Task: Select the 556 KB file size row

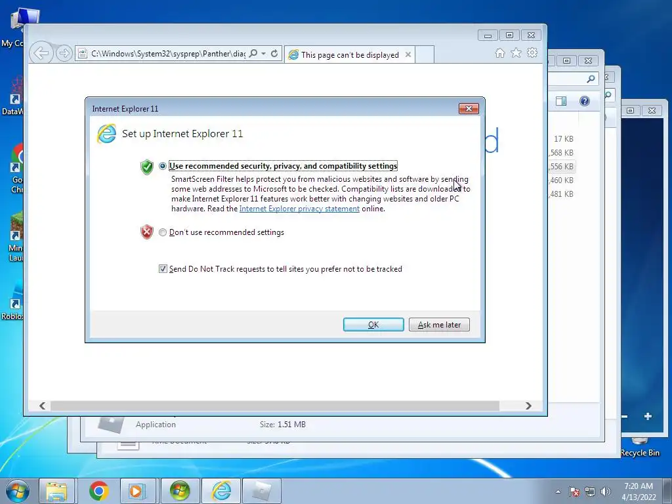Action: (562, 166)
